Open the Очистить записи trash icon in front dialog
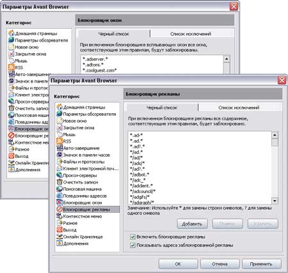Screen dimensions: 288x273 60,182
